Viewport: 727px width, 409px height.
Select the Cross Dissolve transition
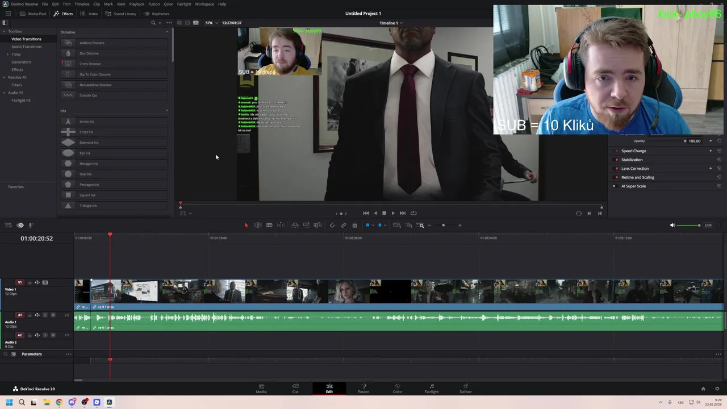[114, 64]
